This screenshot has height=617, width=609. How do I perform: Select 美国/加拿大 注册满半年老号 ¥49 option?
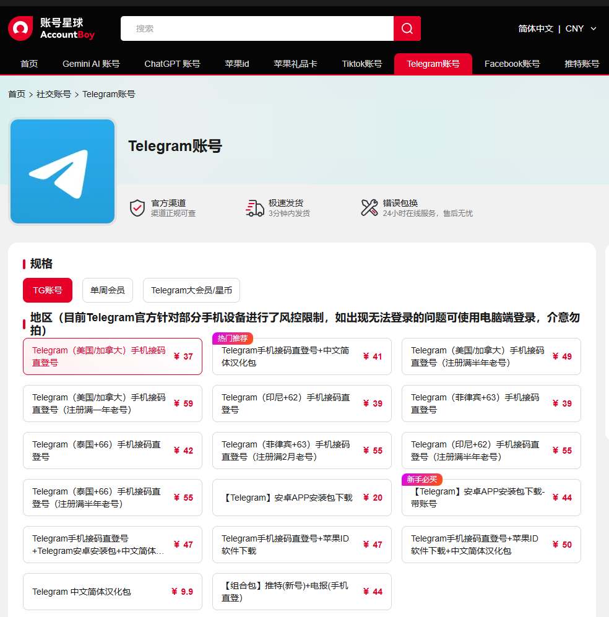(491, 356)
